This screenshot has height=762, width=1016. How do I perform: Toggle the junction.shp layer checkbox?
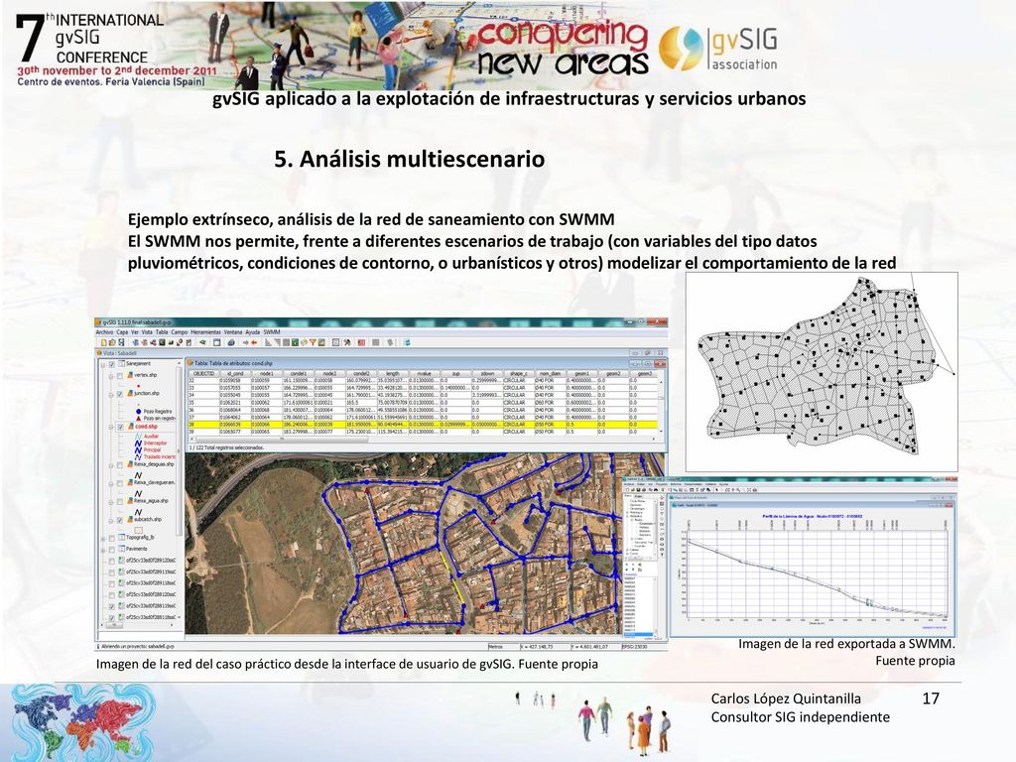point(120,394)
